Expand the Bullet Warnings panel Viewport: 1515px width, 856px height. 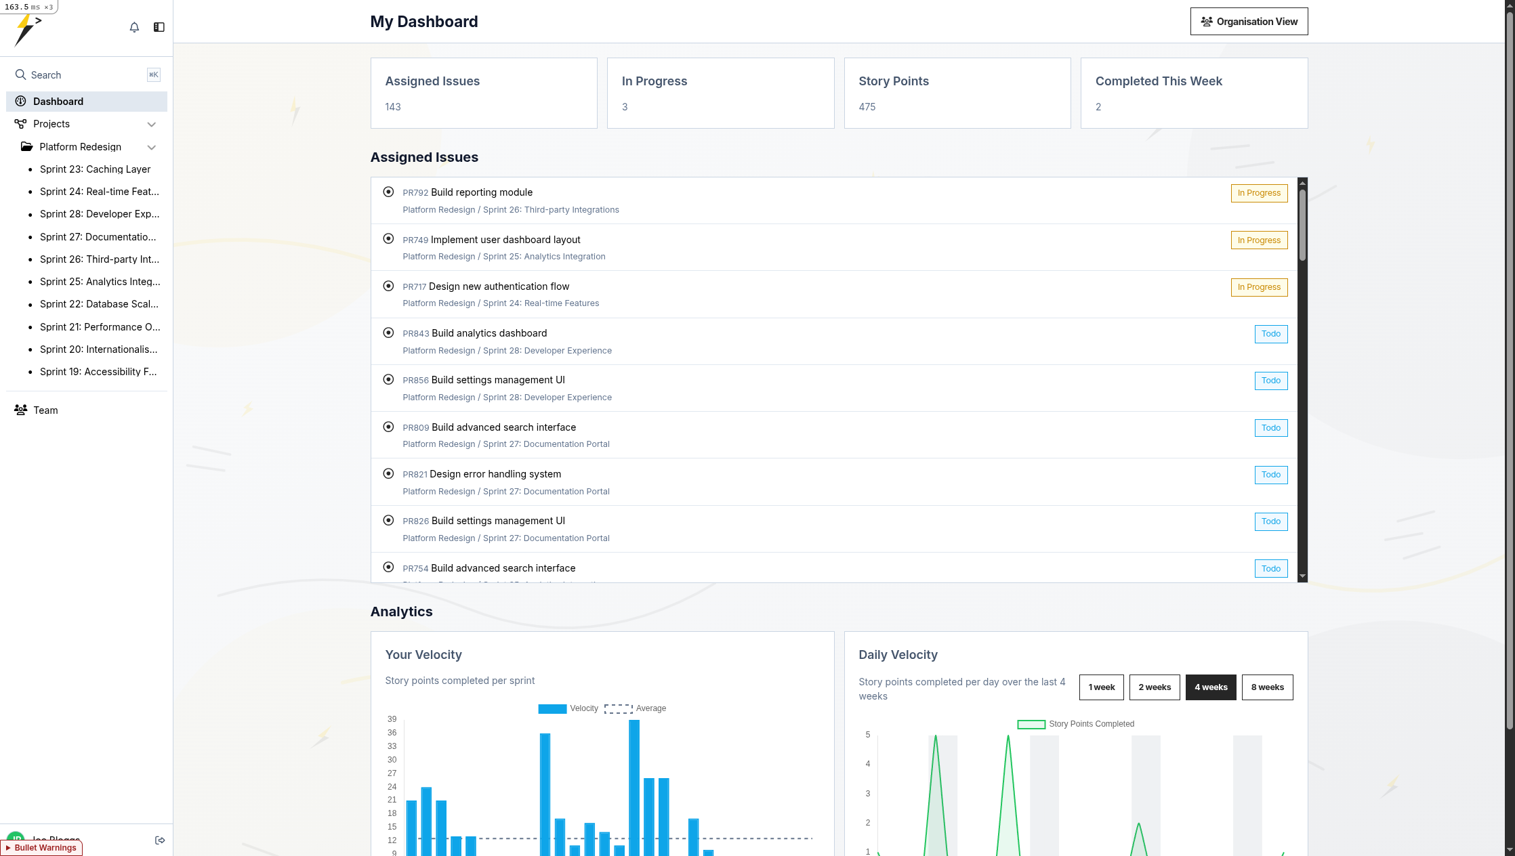41,847
